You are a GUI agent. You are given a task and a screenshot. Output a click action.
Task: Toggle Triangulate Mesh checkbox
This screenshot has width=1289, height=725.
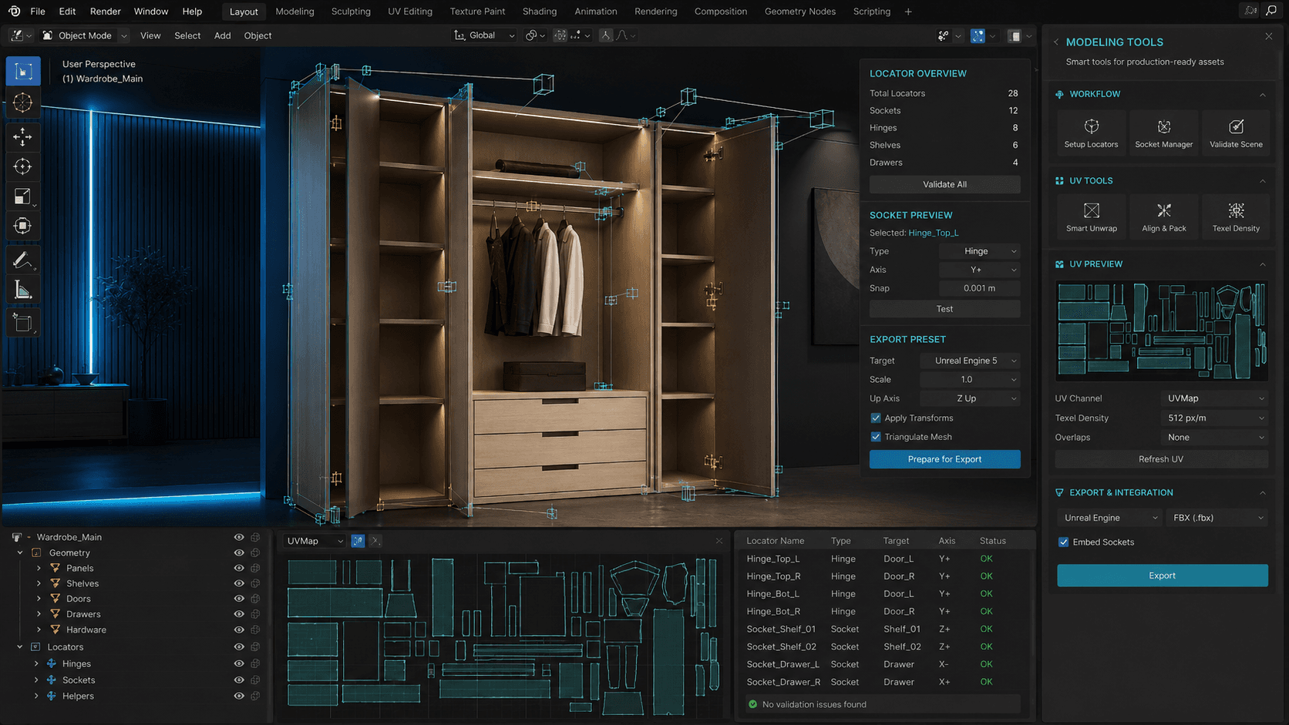(x=876, y=437)
